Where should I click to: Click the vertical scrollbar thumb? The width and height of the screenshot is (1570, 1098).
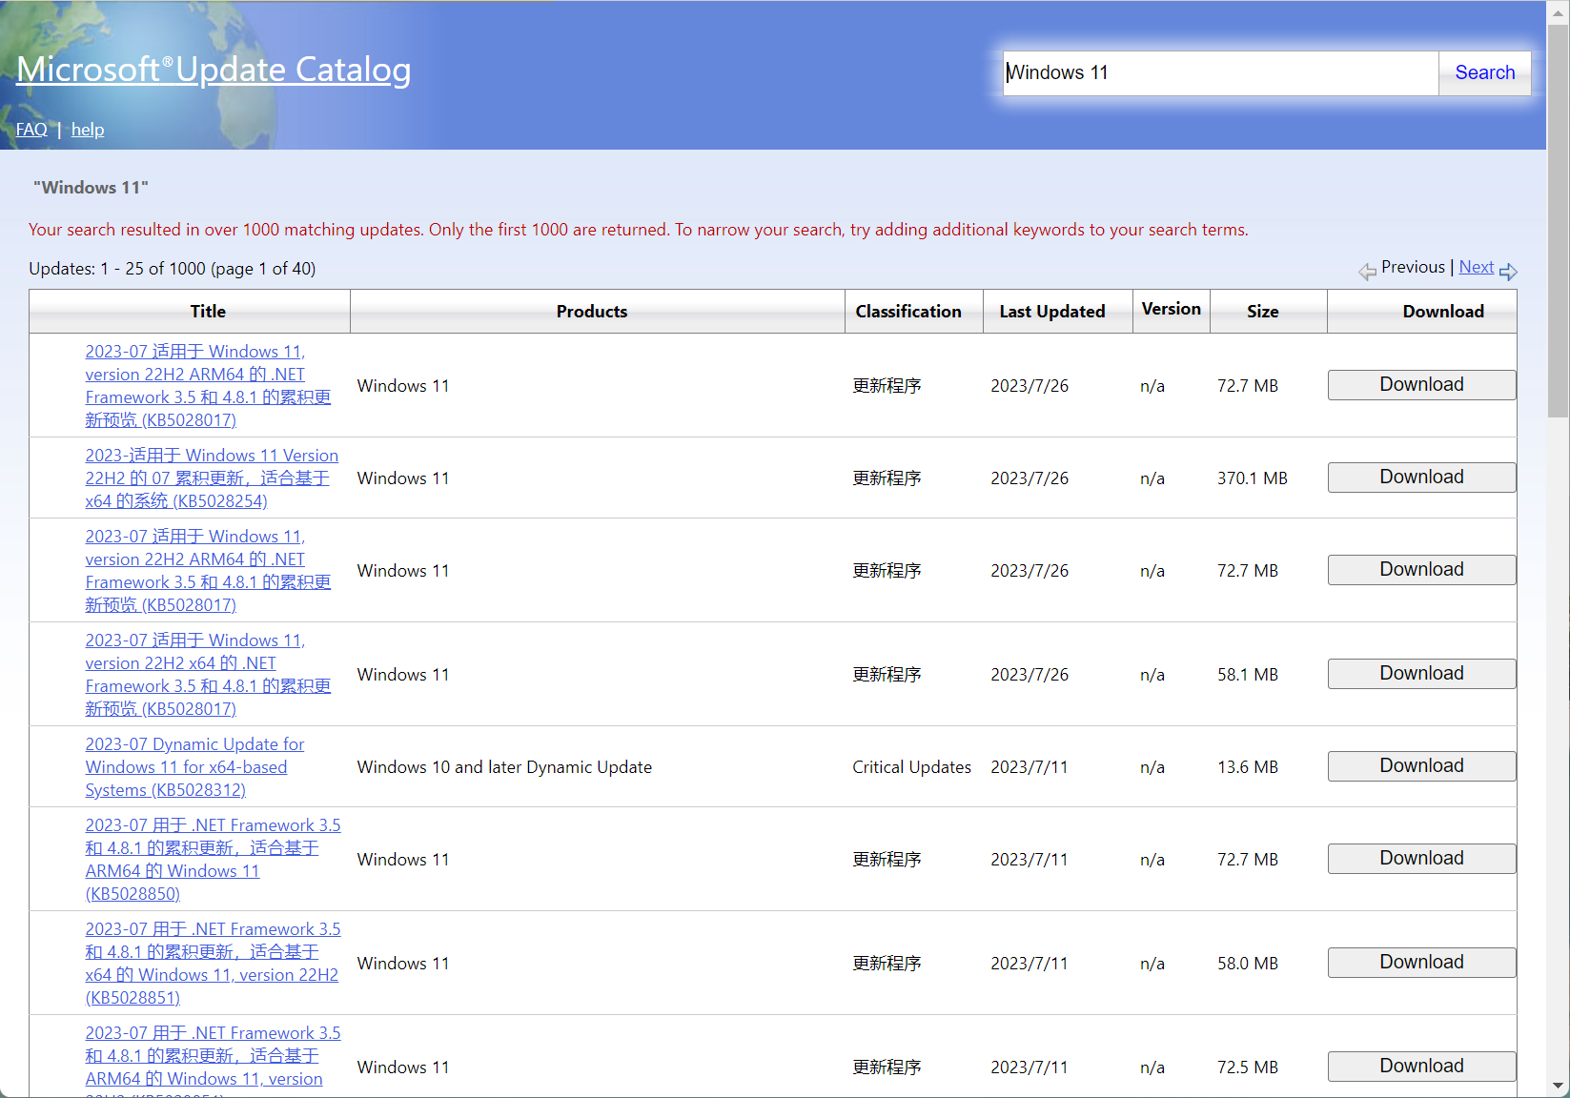[1559, 219]
